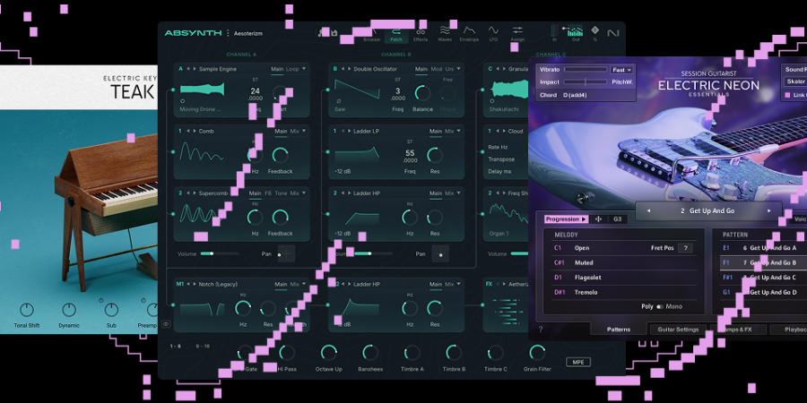Click the Fret Pos 7 value field
Screen dimensions: 807x403
[685, 248]
